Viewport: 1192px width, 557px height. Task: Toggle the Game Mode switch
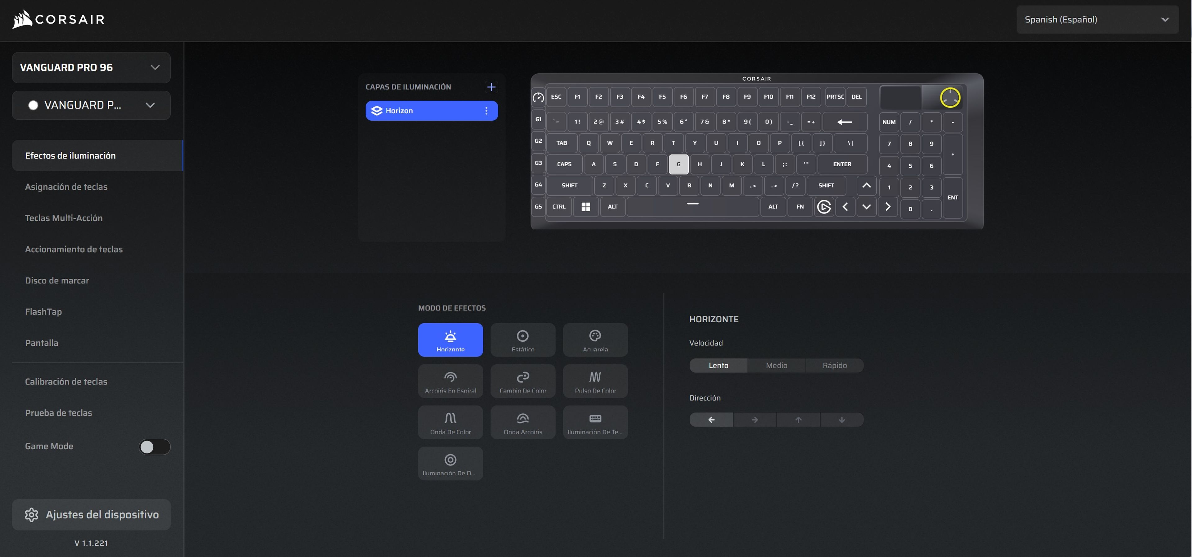click(155, 447)
